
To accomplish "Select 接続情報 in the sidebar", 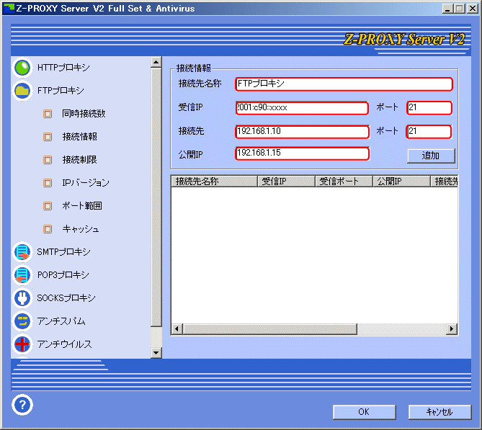I will 80,137.
